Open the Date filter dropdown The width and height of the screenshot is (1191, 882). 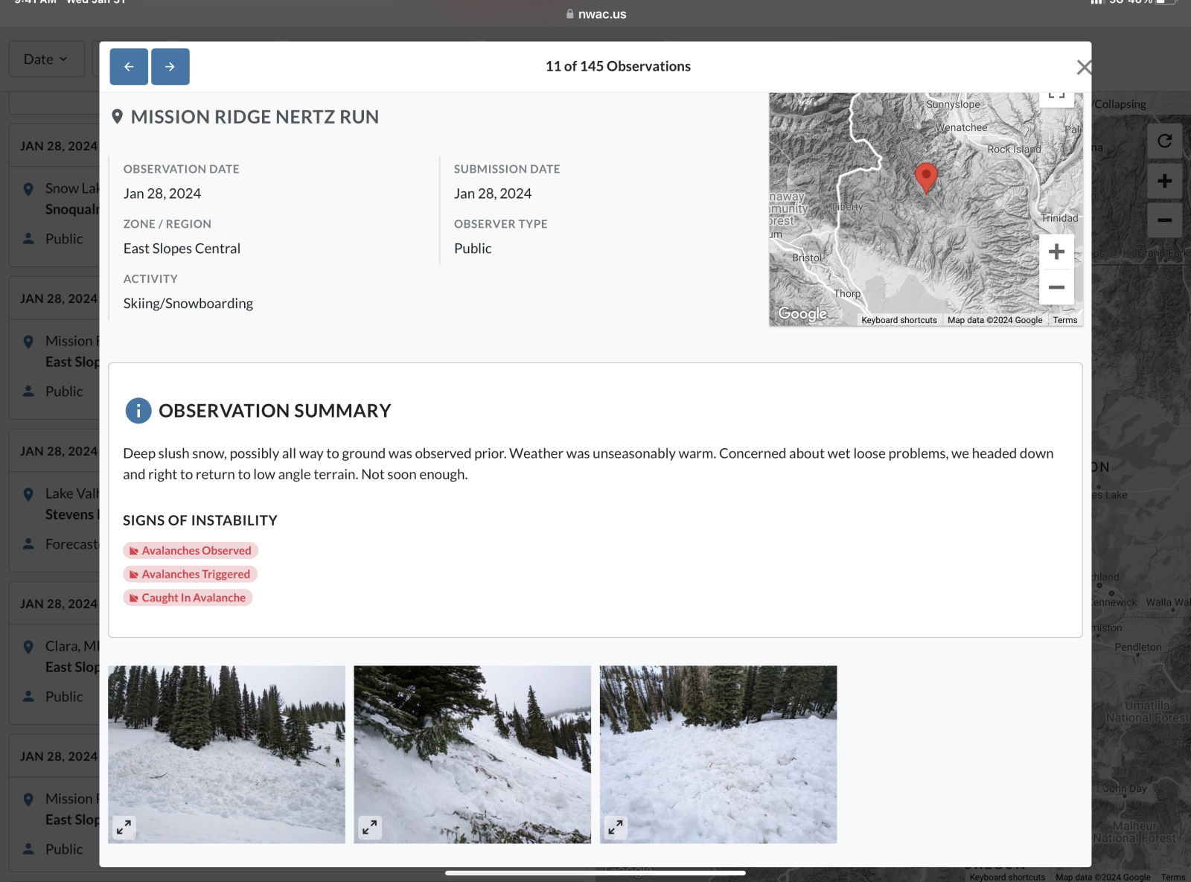point(45,60)
